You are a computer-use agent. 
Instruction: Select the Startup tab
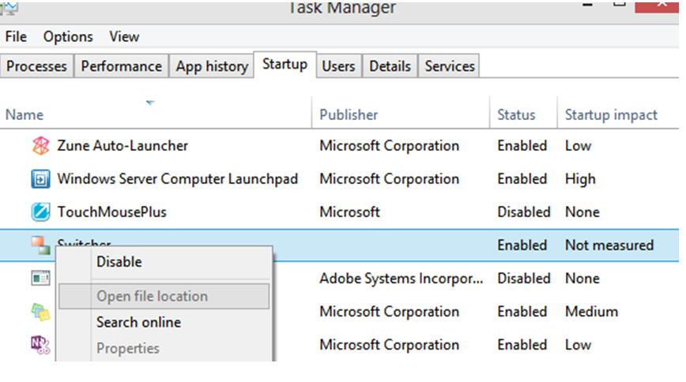(285, 65)
